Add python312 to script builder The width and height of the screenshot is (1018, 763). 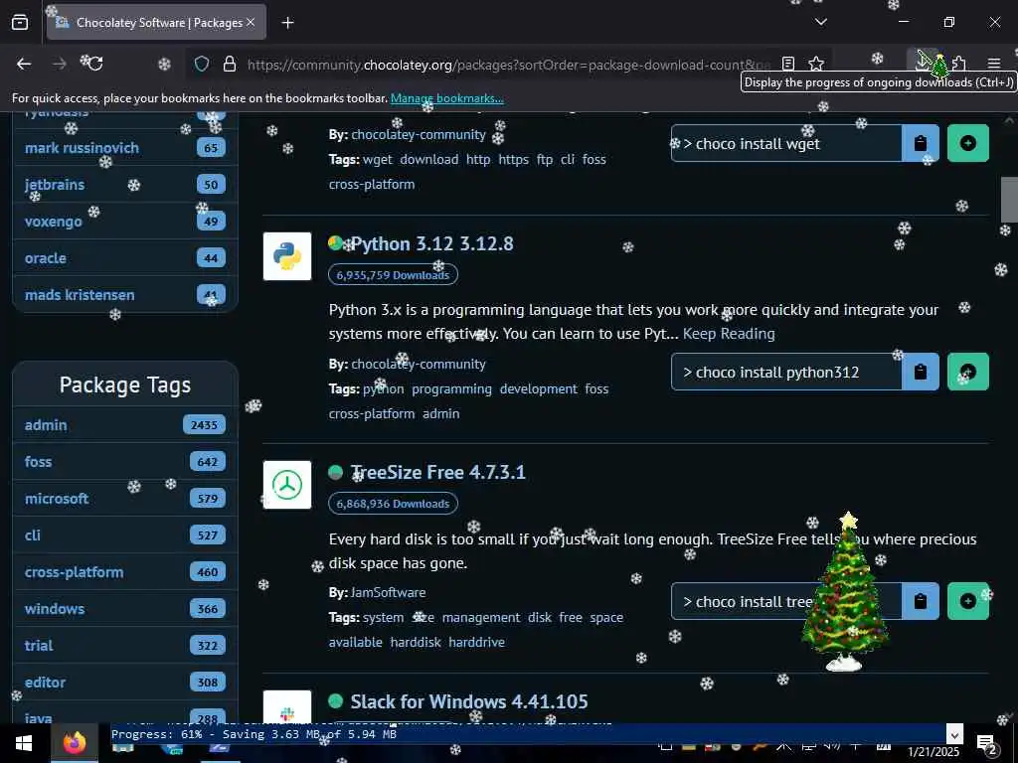968,372
